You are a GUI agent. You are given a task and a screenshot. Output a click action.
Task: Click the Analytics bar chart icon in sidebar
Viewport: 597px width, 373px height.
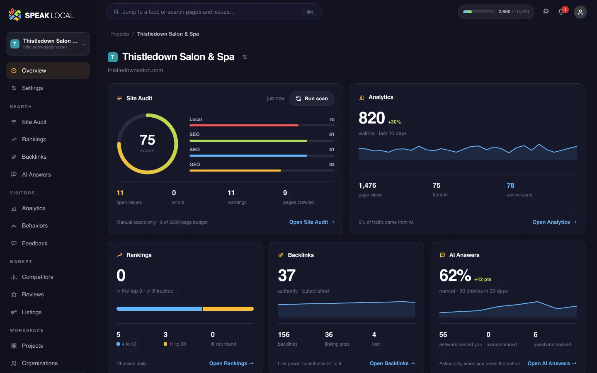pos(14,208)
